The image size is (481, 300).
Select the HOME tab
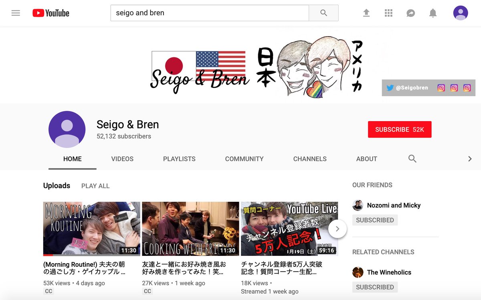click(x=73, y=159)
